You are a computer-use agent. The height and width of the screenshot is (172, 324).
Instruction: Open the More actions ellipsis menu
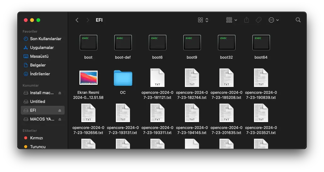click(271, 20)
